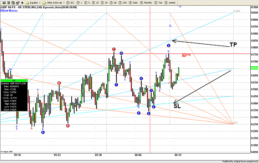Click the 14250 price label on scale

click(x=254, y=124)
